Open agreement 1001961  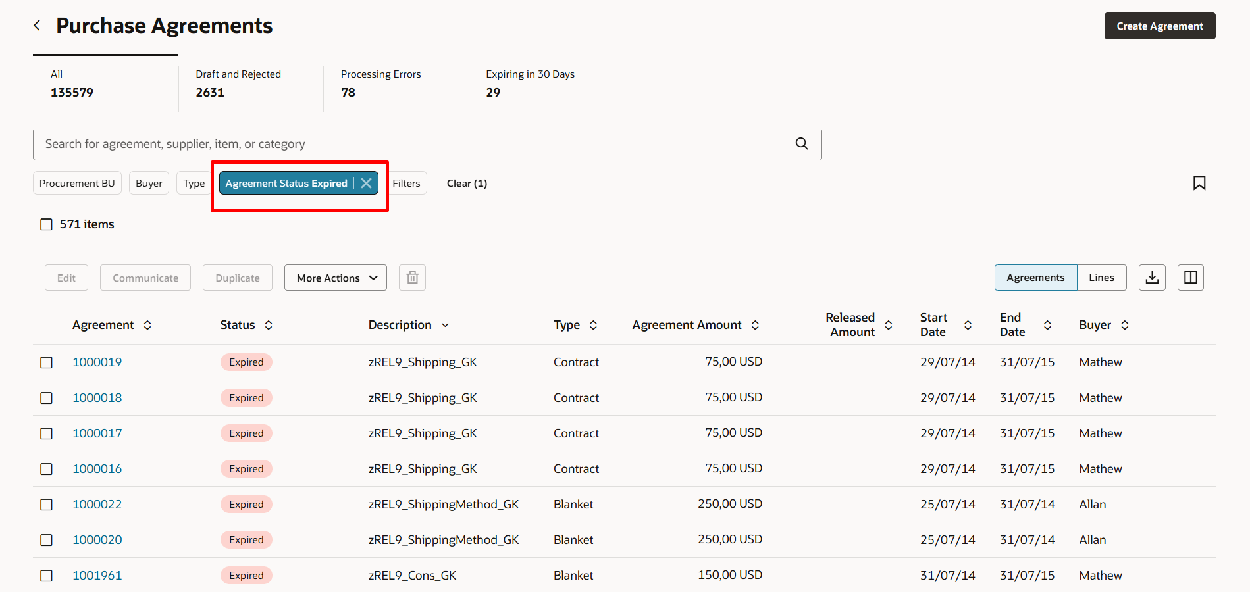[x=97, y=574]
